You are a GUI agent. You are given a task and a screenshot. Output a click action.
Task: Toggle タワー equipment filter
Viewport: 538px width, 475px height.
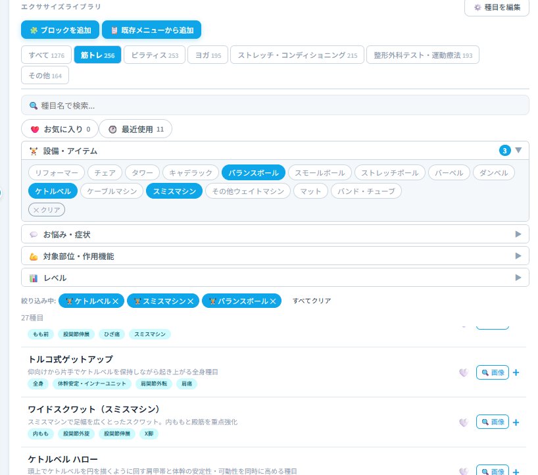pyautogui.click(x=142, y=172)
